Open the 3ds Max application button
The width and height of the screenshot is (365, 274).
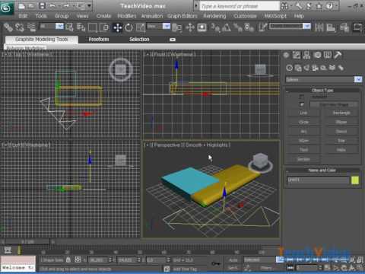6,8
